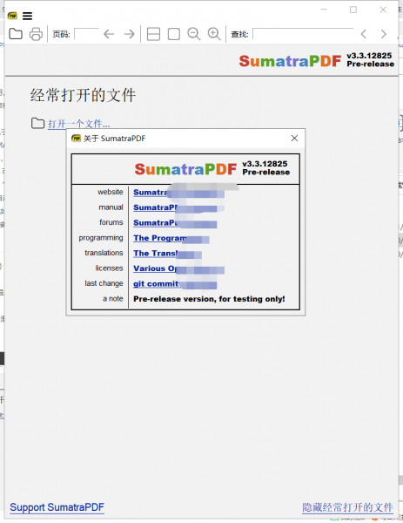This screenshot has height=523, width=403.
Task: Go to next page arrow
Action: 129,34
